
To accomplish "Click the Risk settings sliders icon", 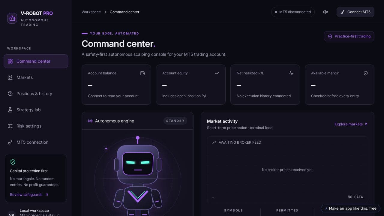I will pyautogui.click(x=10, y=126).
